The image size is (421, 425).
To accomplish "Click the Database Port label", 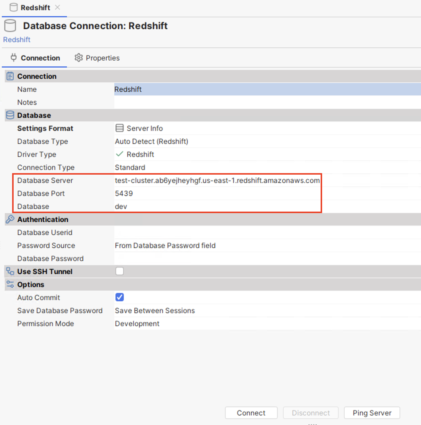I will coord(41,193).
